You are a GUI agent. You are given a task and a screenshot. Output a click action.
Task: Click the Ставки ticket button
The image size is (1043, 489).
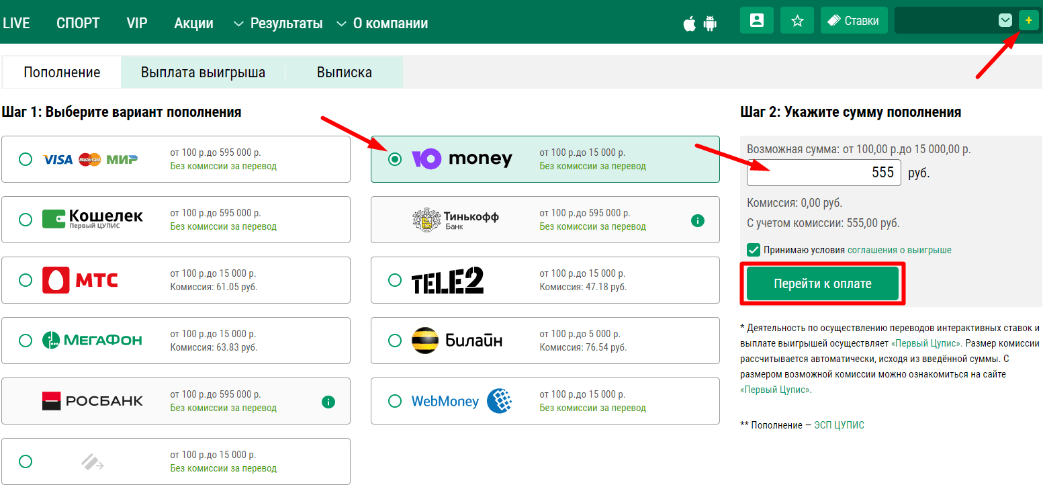[x=854, y=20]
